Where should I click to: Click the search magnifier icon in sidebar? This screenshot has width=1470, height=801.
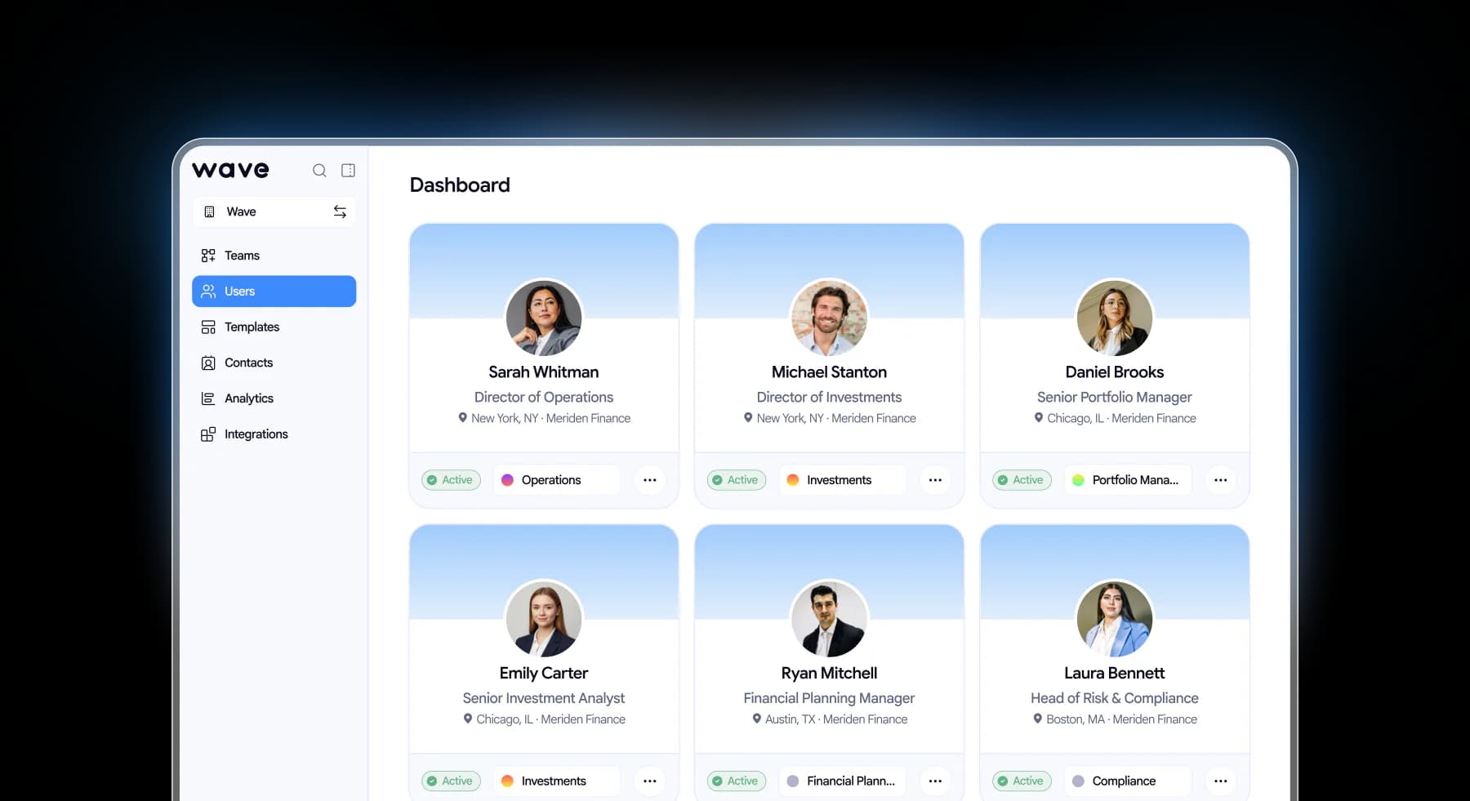[319, 171]
